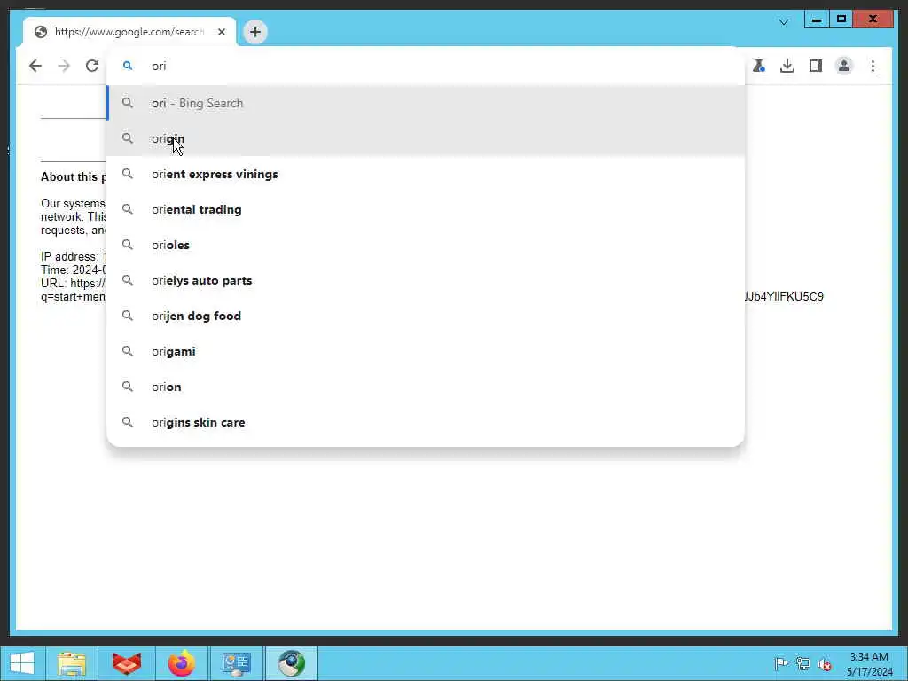The height and width of the screenshot is (681, 908).
Task: Click the muted speaker tray icon
Action: click(825, 664)
